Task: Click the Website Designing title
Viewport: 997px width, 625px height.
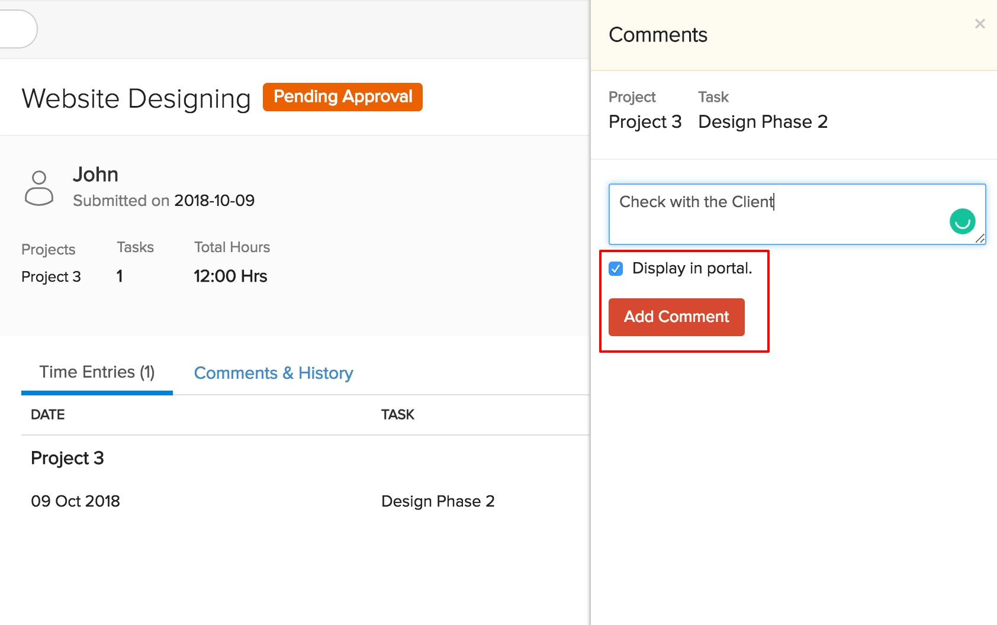Action: pyautogui.click(x=136, y=98)
